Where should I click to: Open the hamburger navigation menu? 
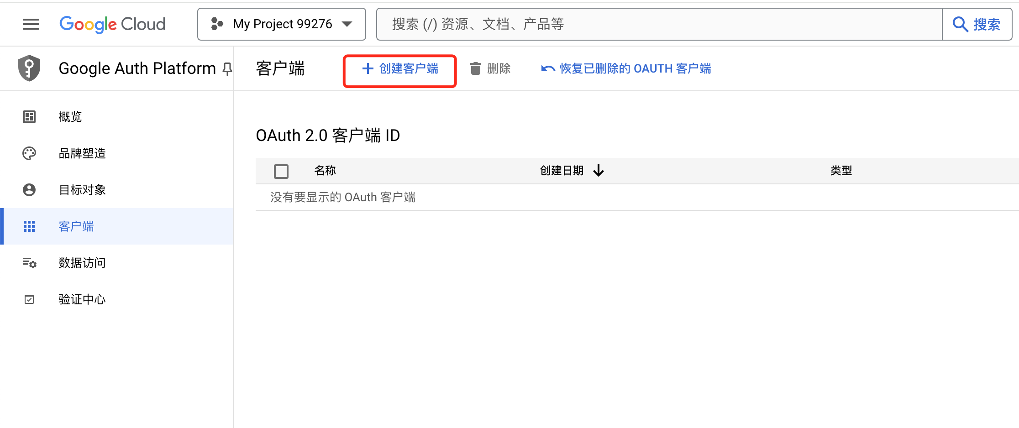(31, 24)
